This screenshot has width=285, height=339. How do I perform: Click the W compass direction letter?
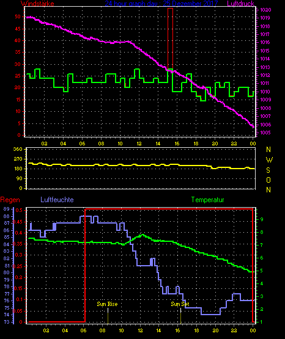269,160
